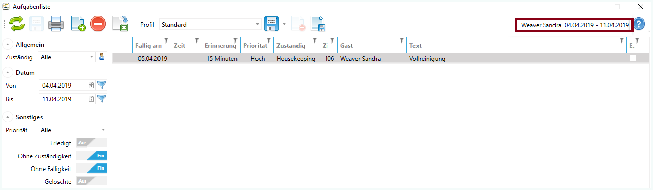Click the user icon next to Zuständig
Image resolution: width=653 pixels, height=190 pixels.
click(102, 57)
